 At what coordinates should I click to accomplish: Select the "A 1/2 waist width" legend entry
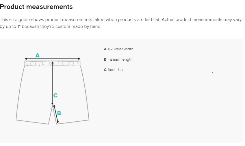118,49
